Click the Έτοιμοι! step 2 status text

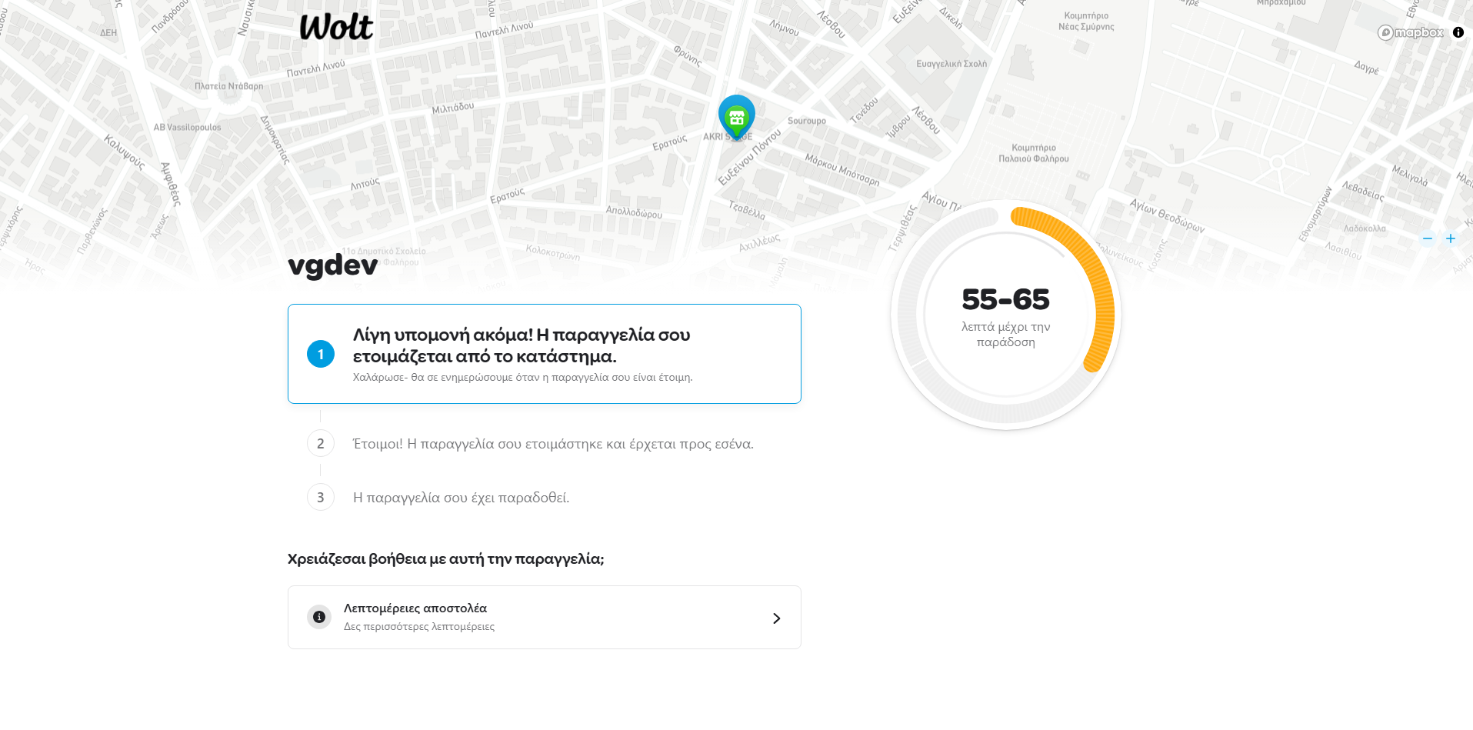[553, 444]
